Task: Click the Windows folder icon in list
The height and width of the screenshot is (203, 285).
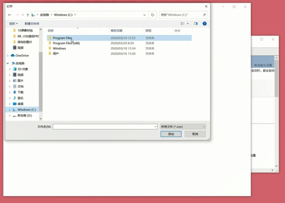Action: coord(50,48)
